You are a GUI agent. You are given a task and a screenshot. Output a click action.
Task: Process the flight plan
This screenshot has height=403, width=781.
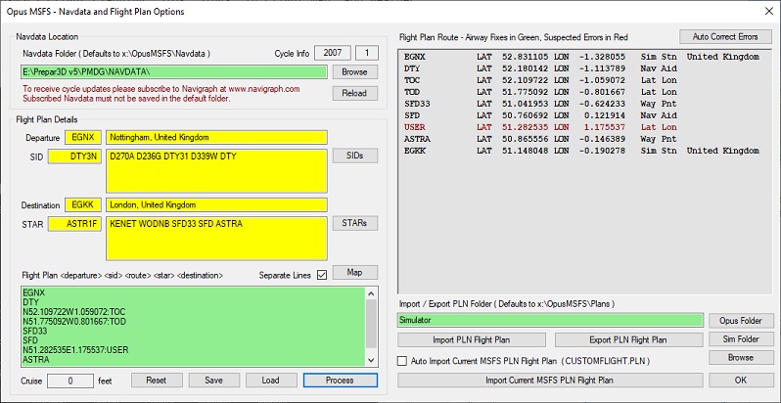point(341,381)
